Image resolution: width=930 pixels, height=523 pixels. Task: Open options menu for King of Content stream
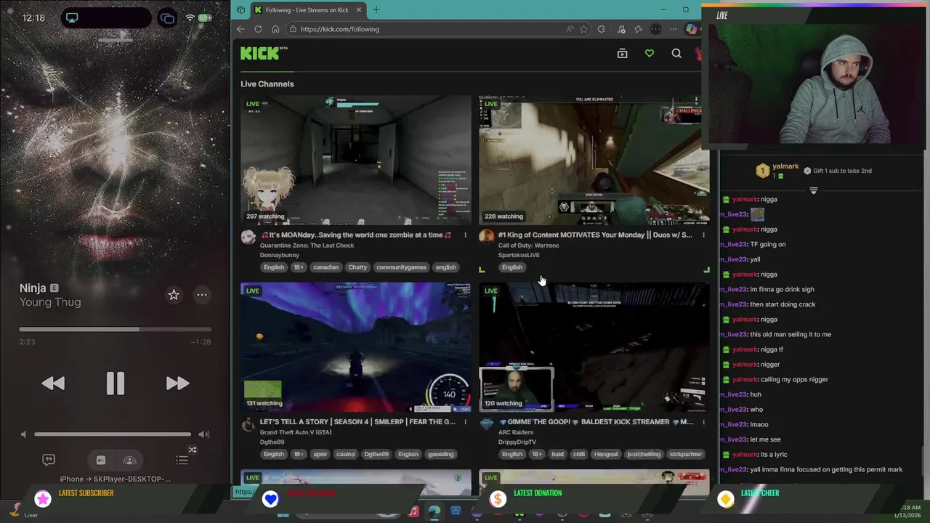(x=703, y=235)
